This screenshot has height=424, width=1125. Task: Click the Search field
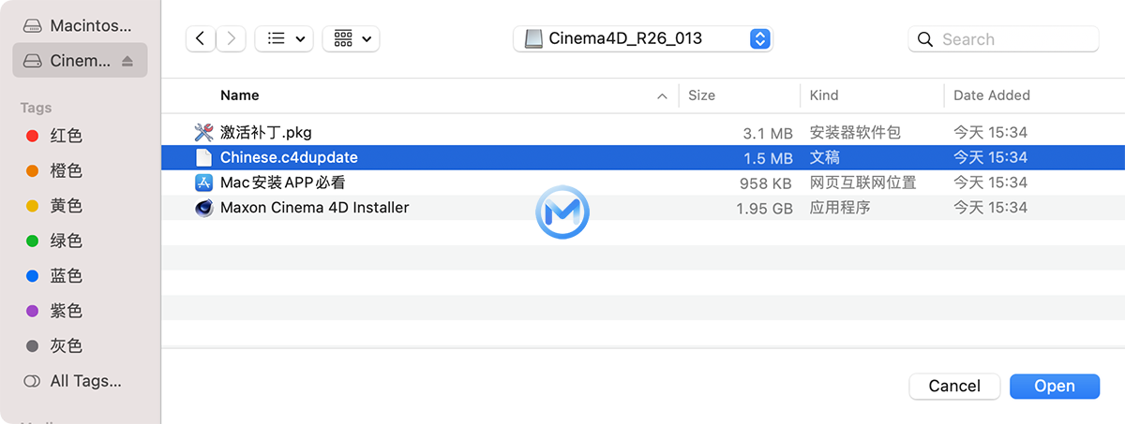coord(1003,39)
